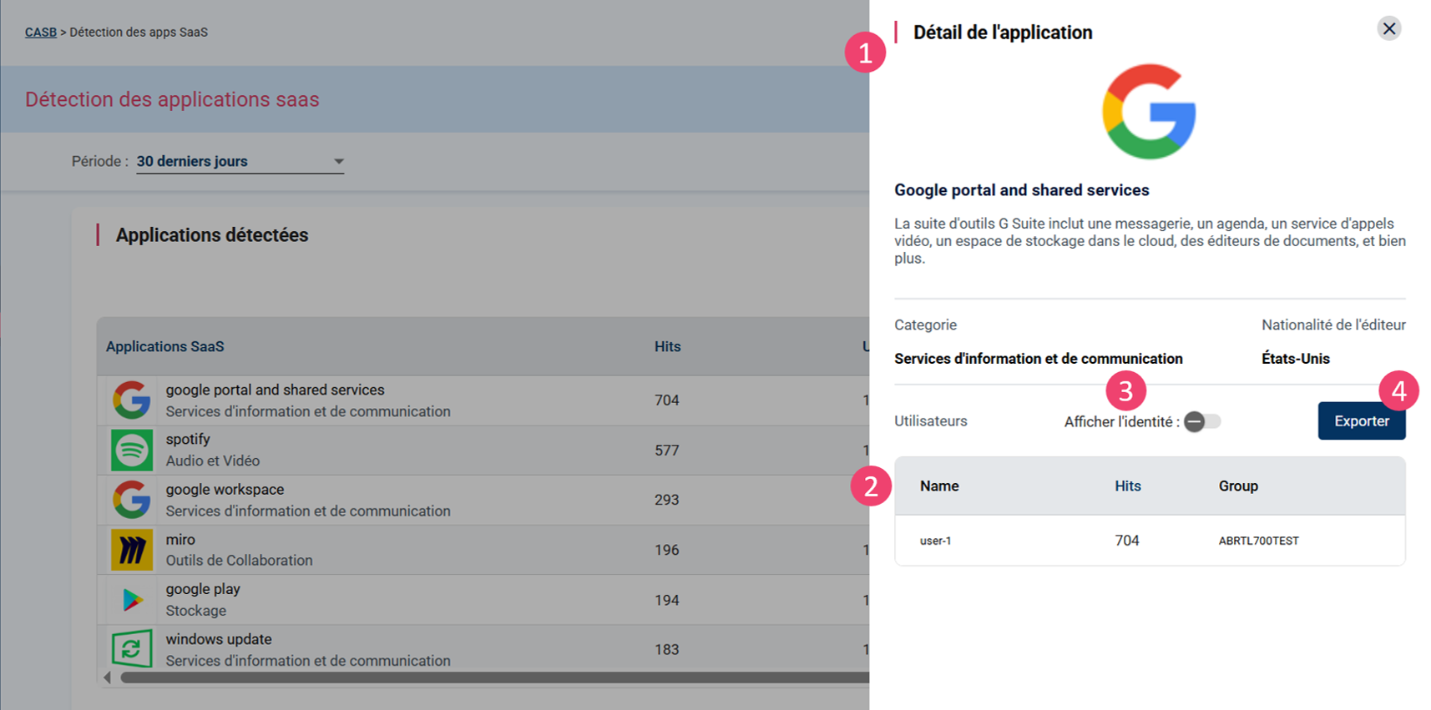Click the Applications SaaS column header

pyautogui.click(x=165, y=347)
